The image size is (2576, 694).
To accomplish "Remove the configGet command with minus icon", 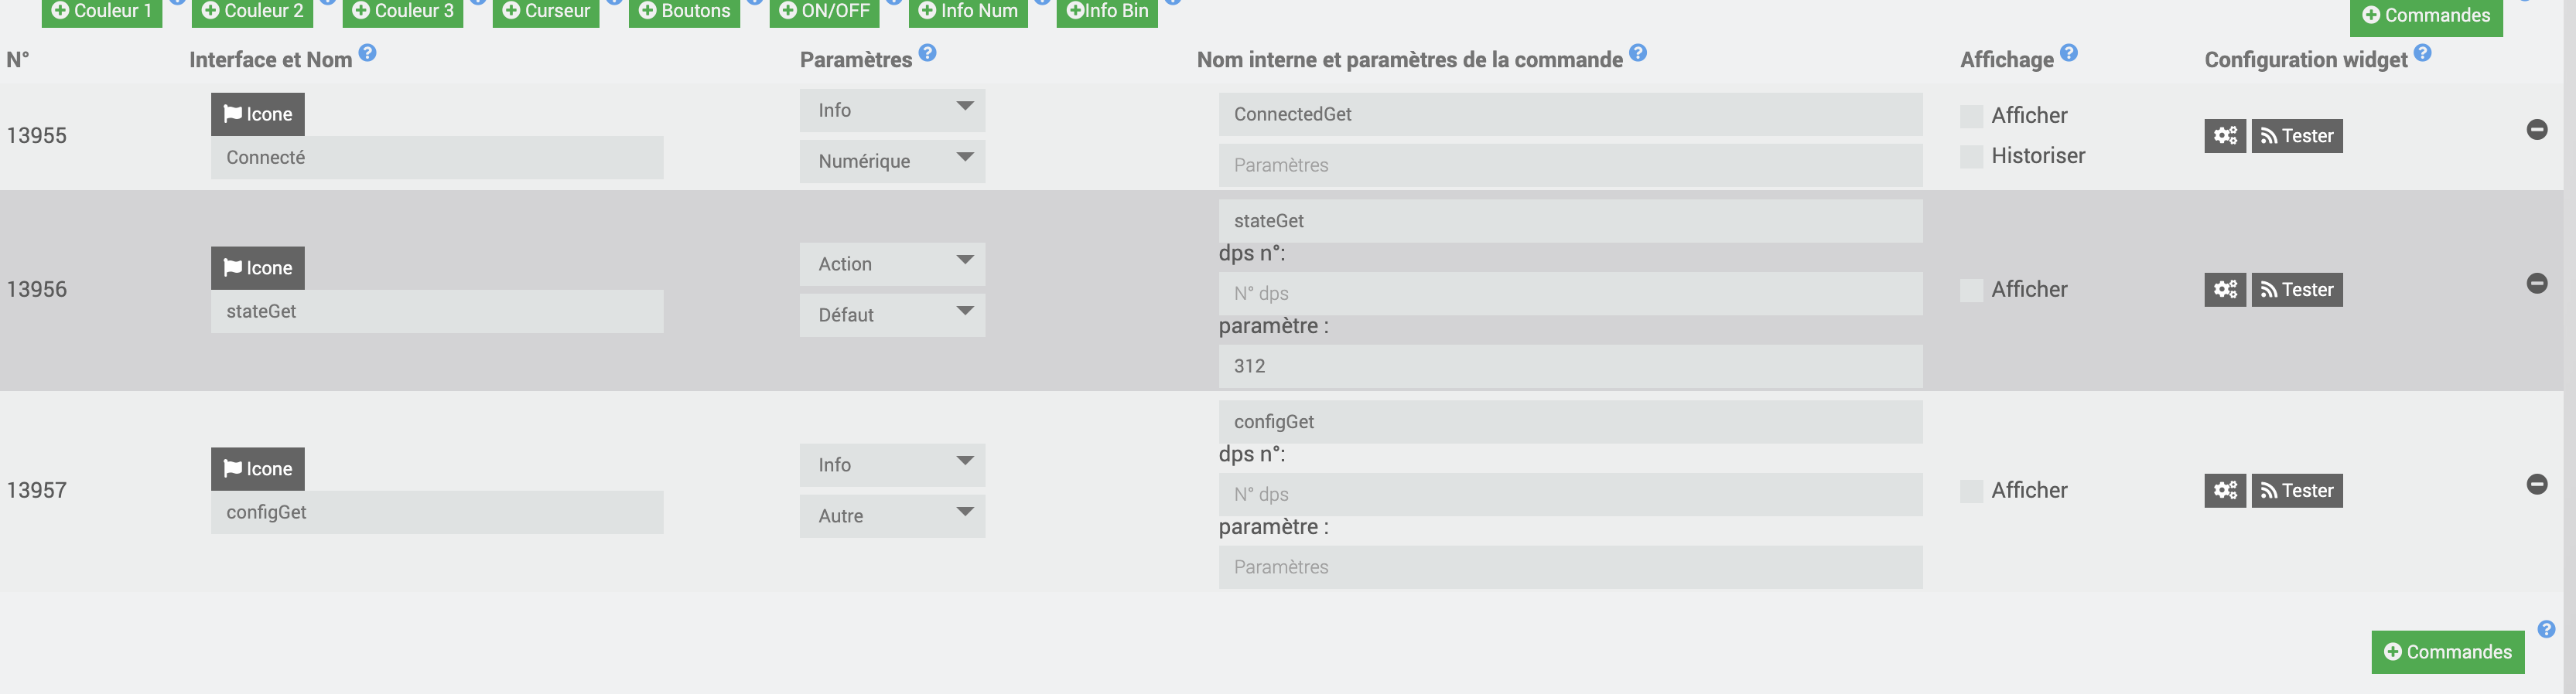I will (2536, 485).
